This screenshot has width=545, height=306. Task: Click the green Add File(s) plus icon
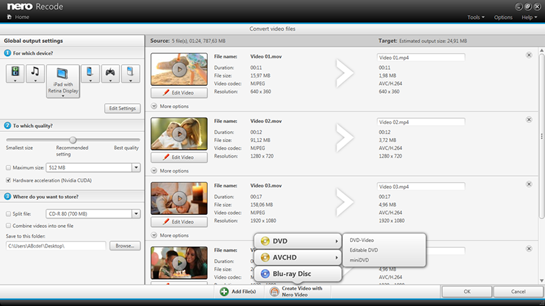pos(224,292)
